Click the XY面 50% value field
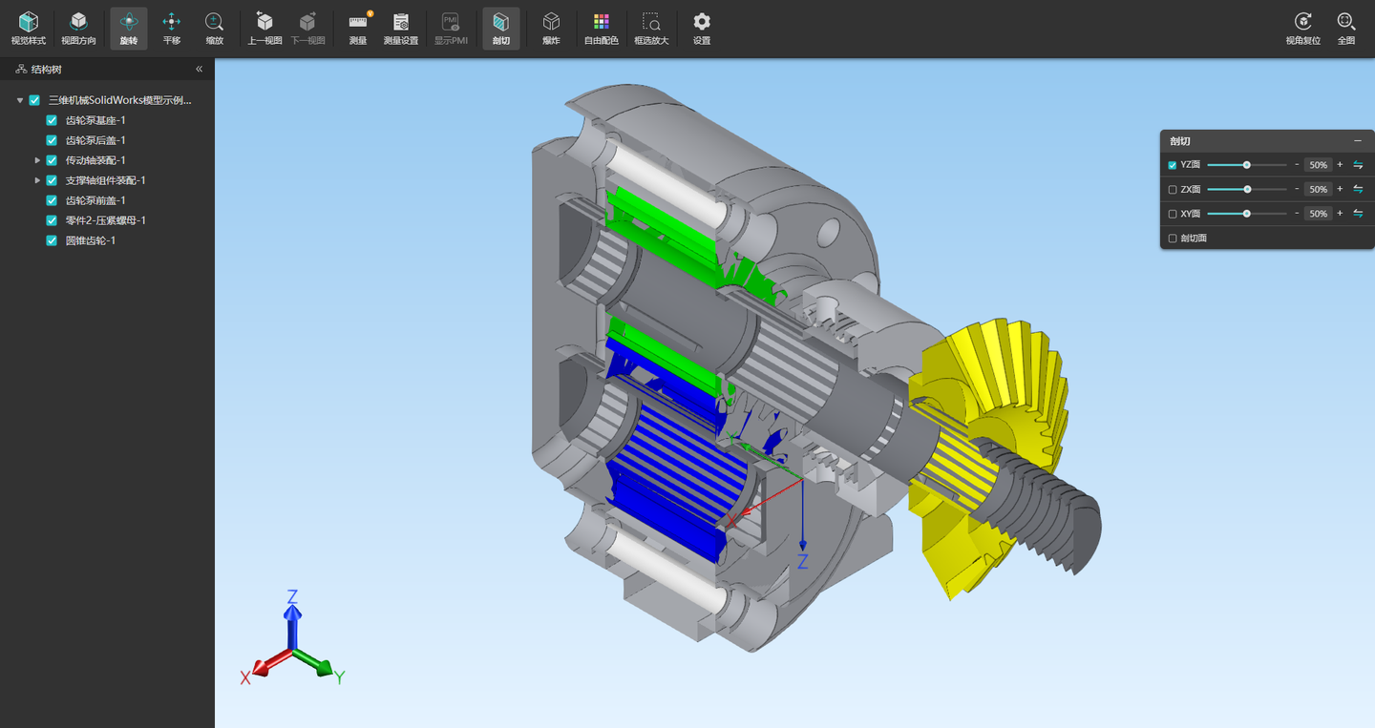This screenshot has width=1375, height=728. coord(1318,214)
